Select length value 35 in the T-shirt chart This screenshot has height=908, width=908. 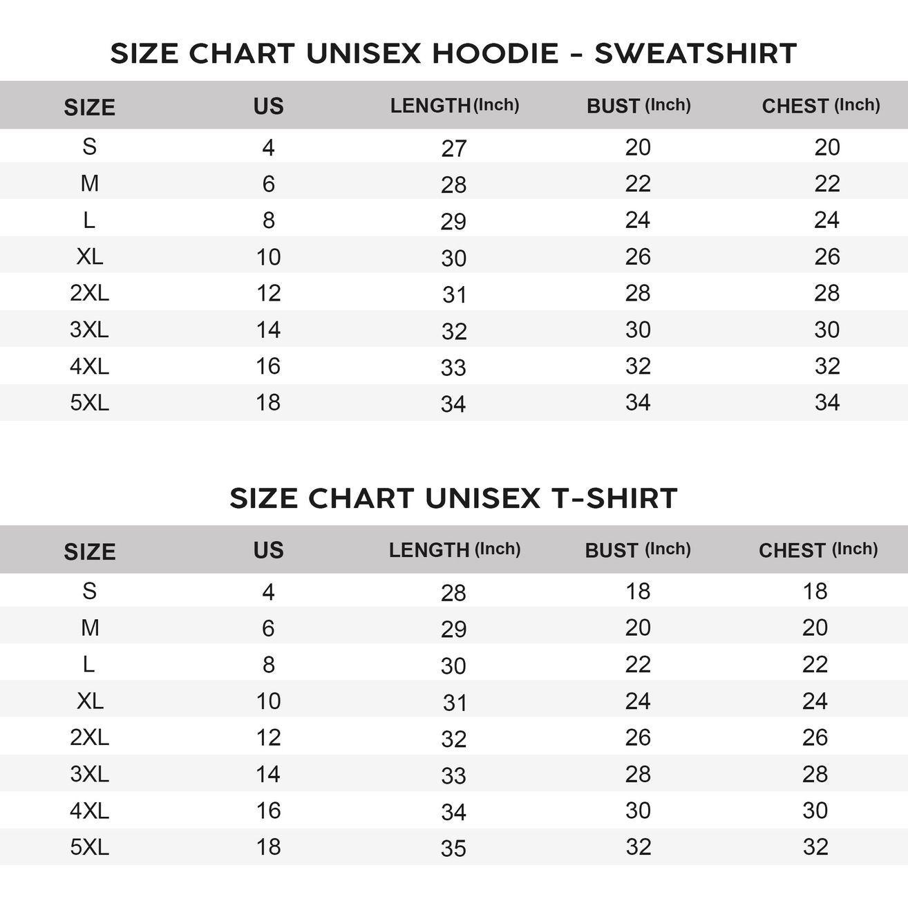[453, 849]
